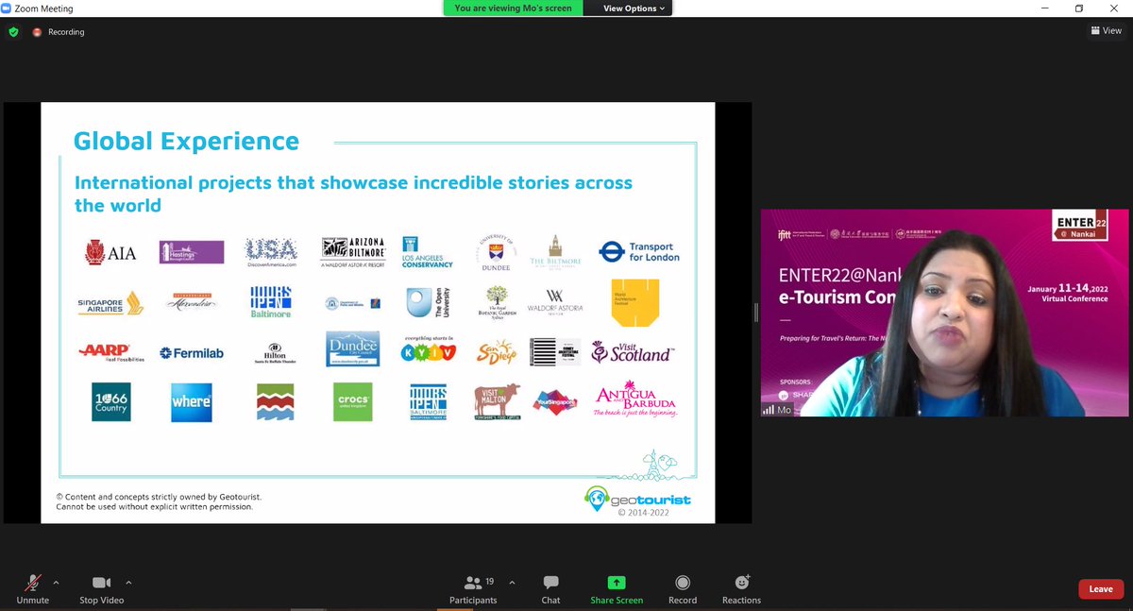The image size is (1133, 611).
Task: Click the 1066 Country logo
Action: click(110, 401)
